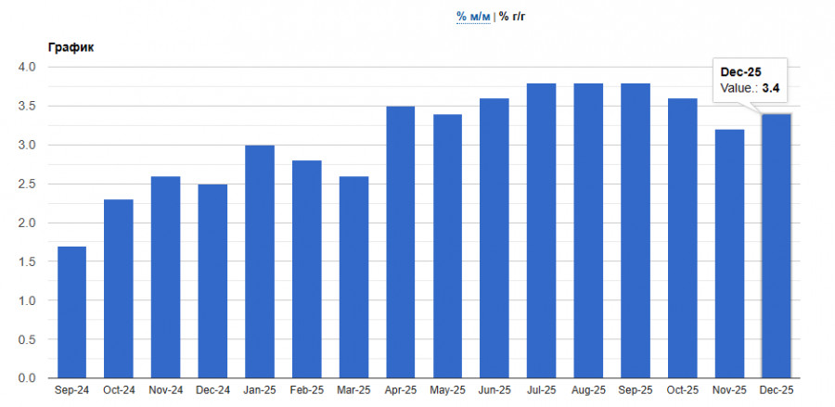Select the Apr-25 bar
835x407 pixels.
(x=401, y=242)
